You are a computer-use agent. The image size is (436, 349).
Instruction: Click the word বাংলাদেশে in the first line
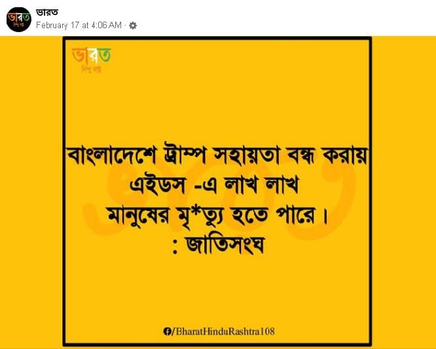113,155
